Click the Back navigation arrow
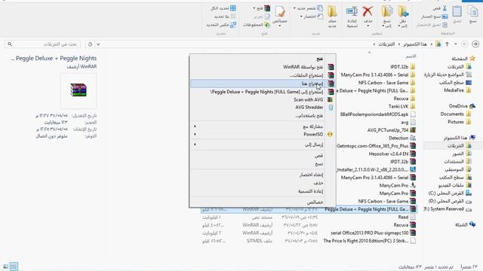 pos(475,44)
